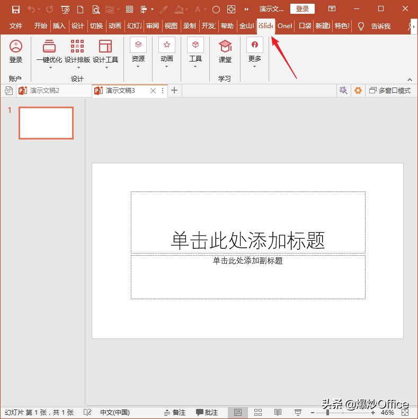Viewport: 418px width, 419px height.
Task: Open the 课堂 learning icon
Action: [225, 51]
